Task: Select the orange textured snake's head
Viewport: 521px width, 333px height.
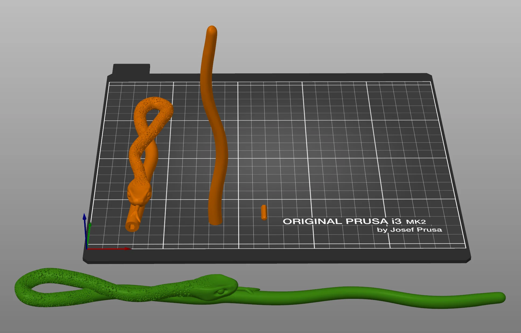Action: click(x=139, y=192)
